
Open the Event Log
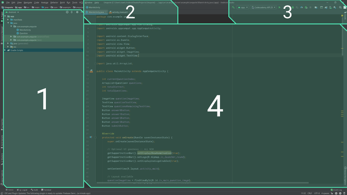(x=336, y=190)
